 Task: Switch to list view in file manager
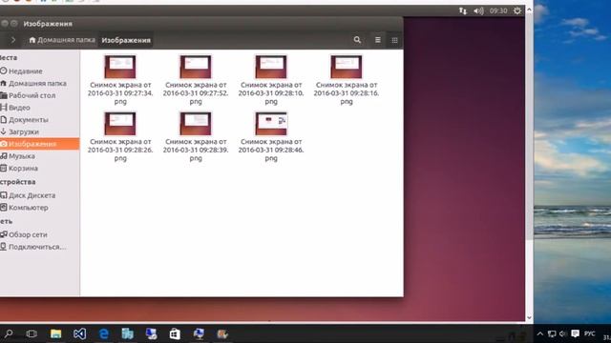pos(378,40)
